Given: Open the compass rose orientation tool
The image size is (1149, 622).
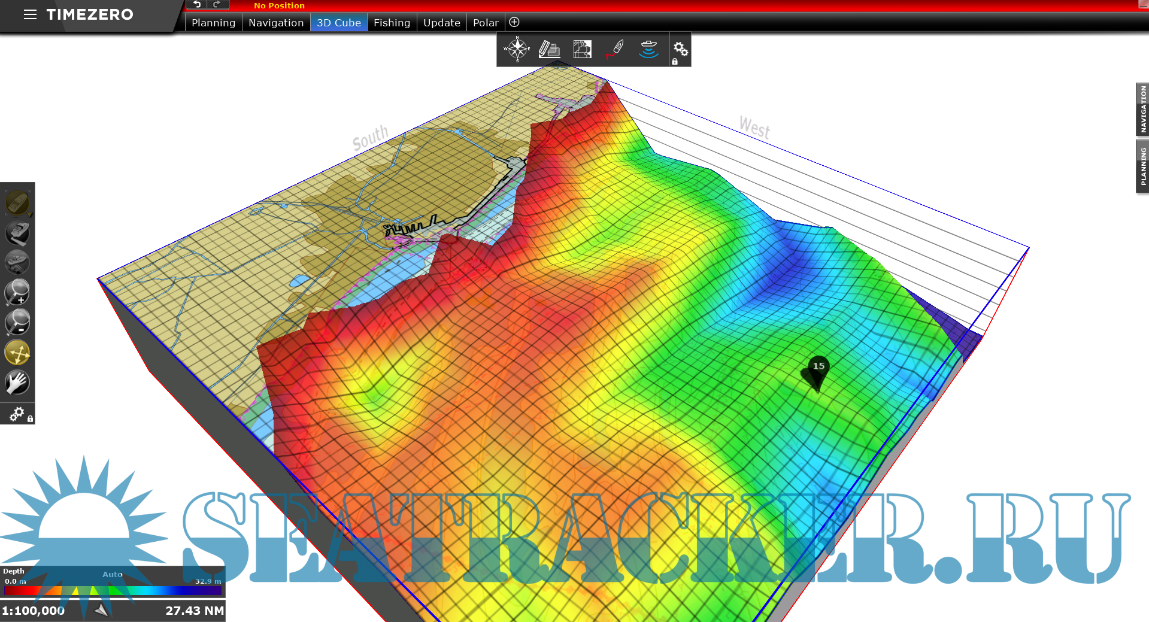Looking at the screenshot, I should (x=517, y=49).
